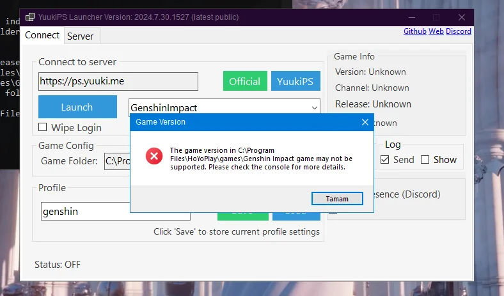Click the error message text in dialog

(261, 159)
